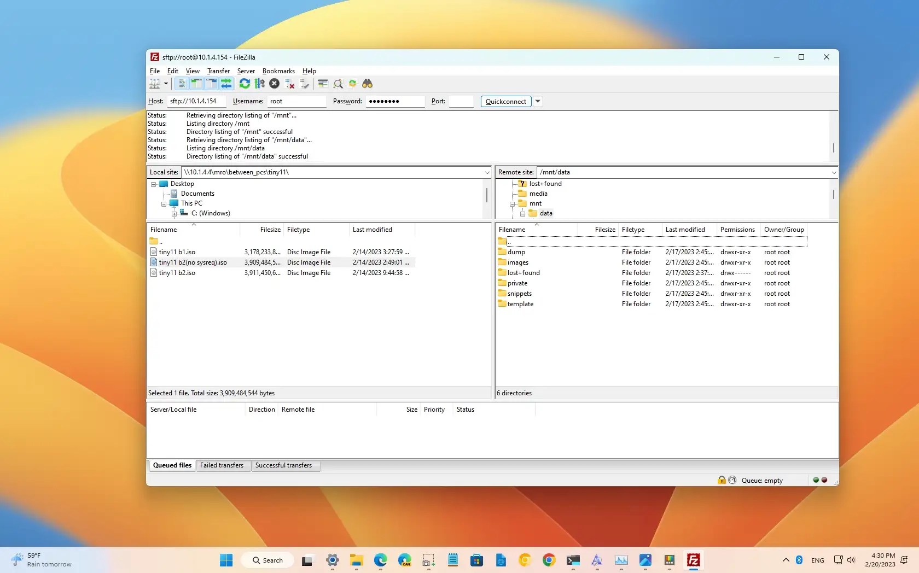Click the Quickconnect button

(504, 101)
